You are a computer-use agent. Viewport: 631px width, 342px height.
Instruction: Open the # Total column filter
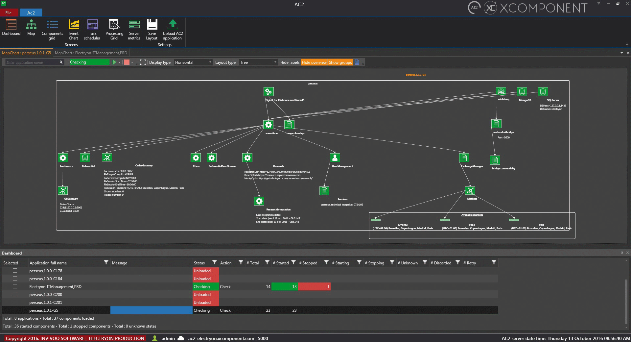pyautogui.click(x=267, y=262)
